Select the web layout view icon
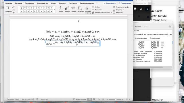The width and height of the screenshot is (184, 103). 94,99
